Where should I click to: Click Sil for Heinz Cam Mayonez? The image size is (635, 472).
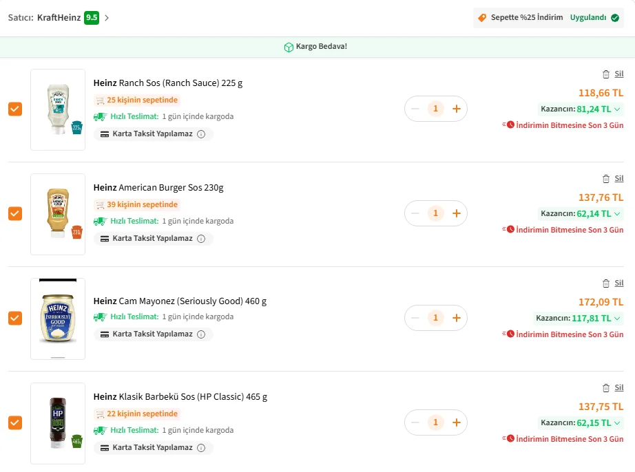tap(618, 283)
